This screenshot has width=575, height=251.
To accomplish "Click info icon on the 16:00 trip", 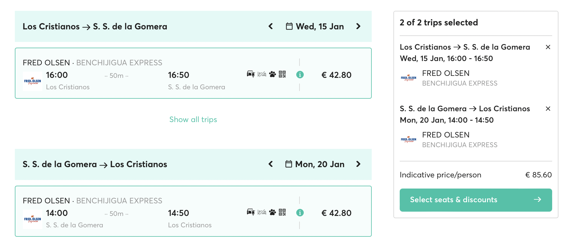I will coord(300,75).
